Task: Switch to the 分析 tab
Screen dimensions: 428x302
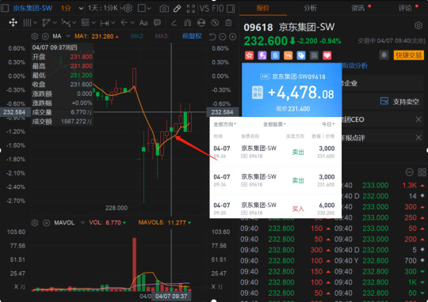Action: coord(310,8)
